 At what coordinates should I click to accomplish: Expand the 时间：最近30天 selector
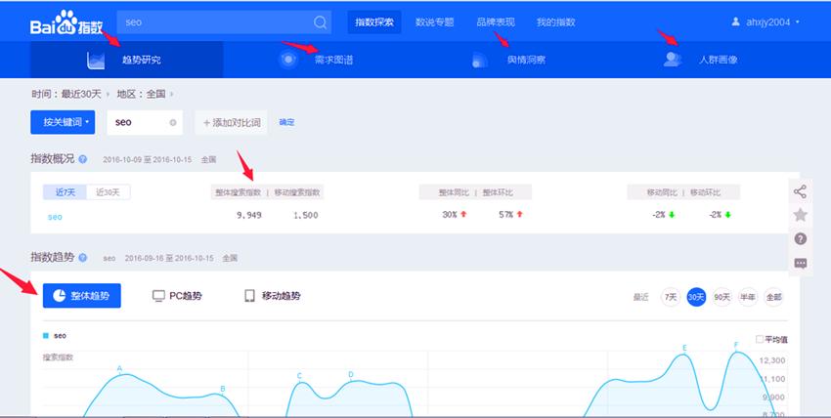click(x=70, y=94)
